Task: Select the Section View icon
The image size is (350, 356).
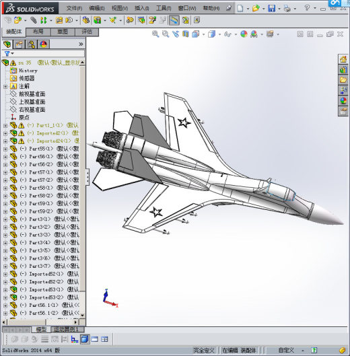Action: [186, 34]
